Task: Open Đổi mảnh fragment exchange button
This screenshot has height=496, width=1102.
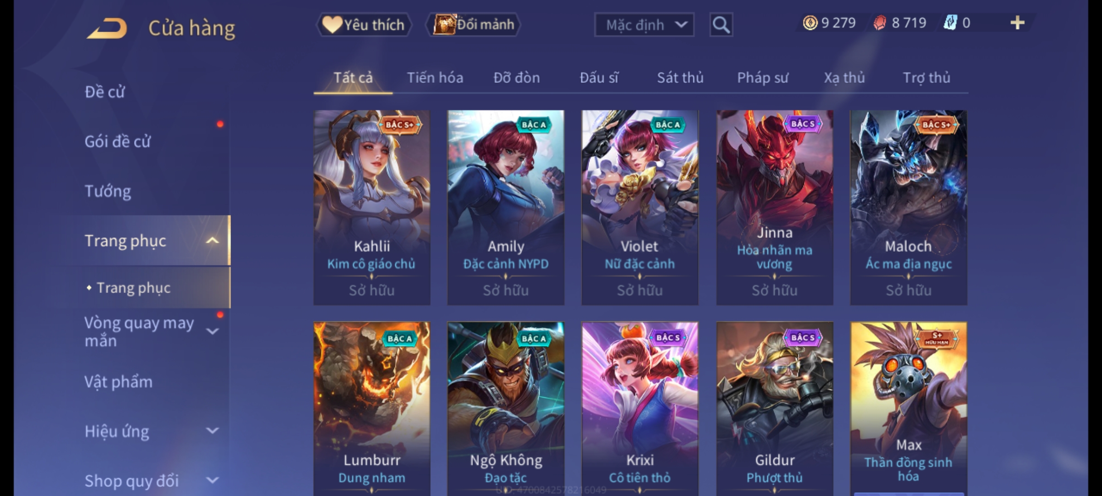Action: point(473,25)
